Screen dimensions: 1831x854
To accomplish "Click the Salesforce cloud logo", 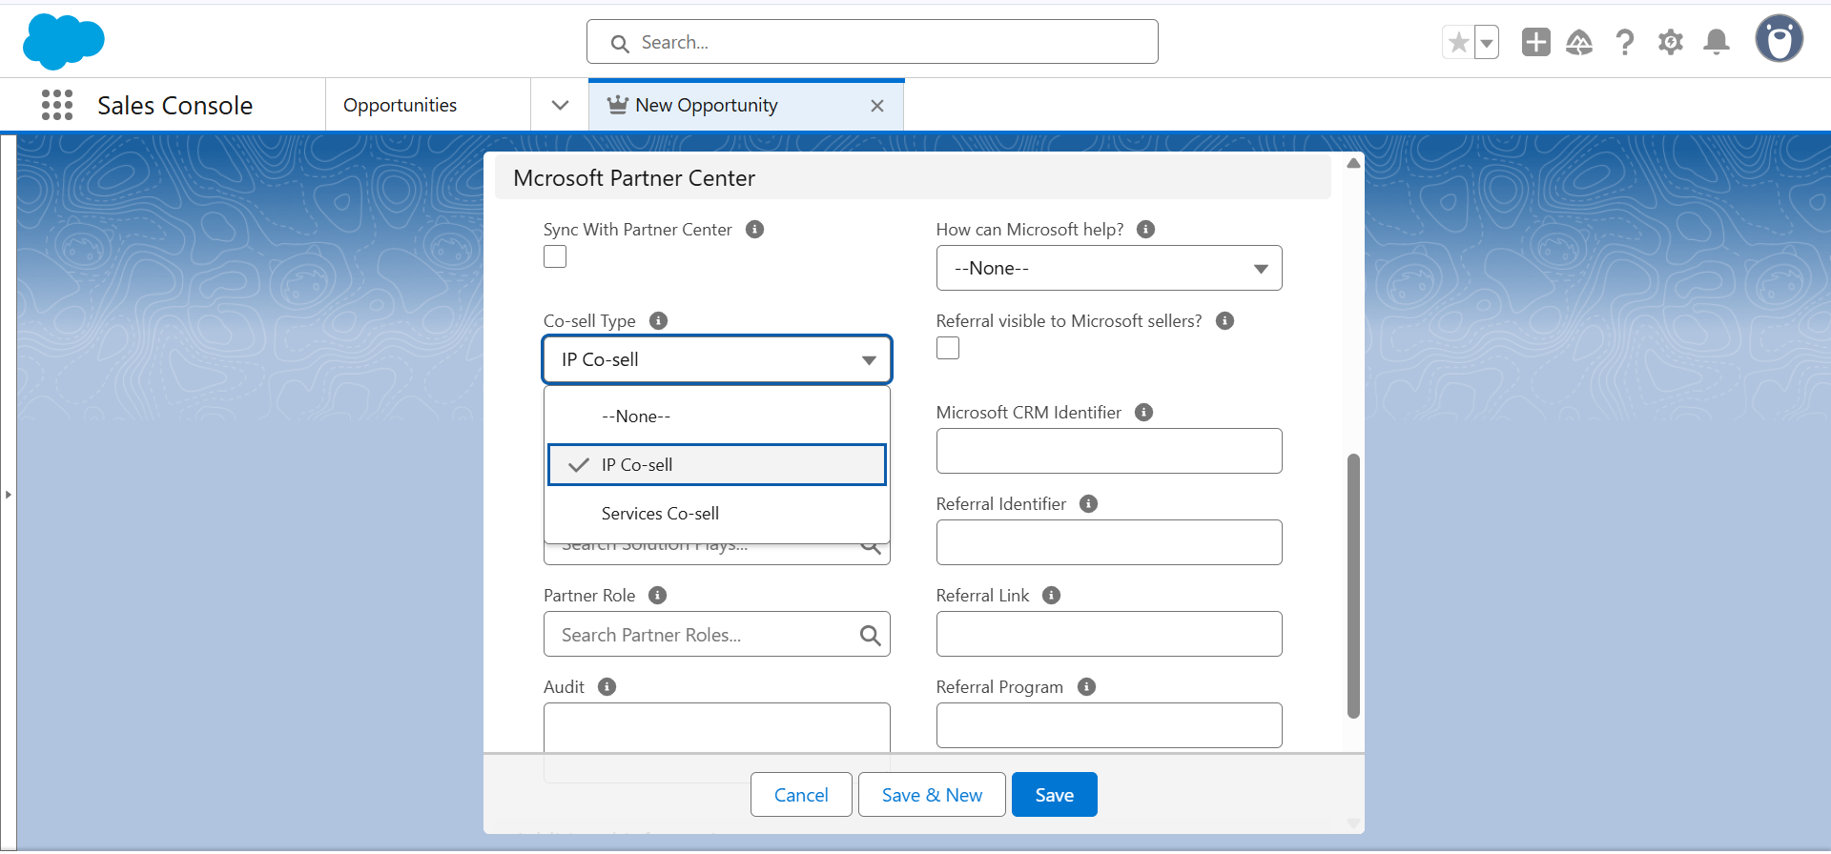I will pyautogui.click(x=63, y=41).
